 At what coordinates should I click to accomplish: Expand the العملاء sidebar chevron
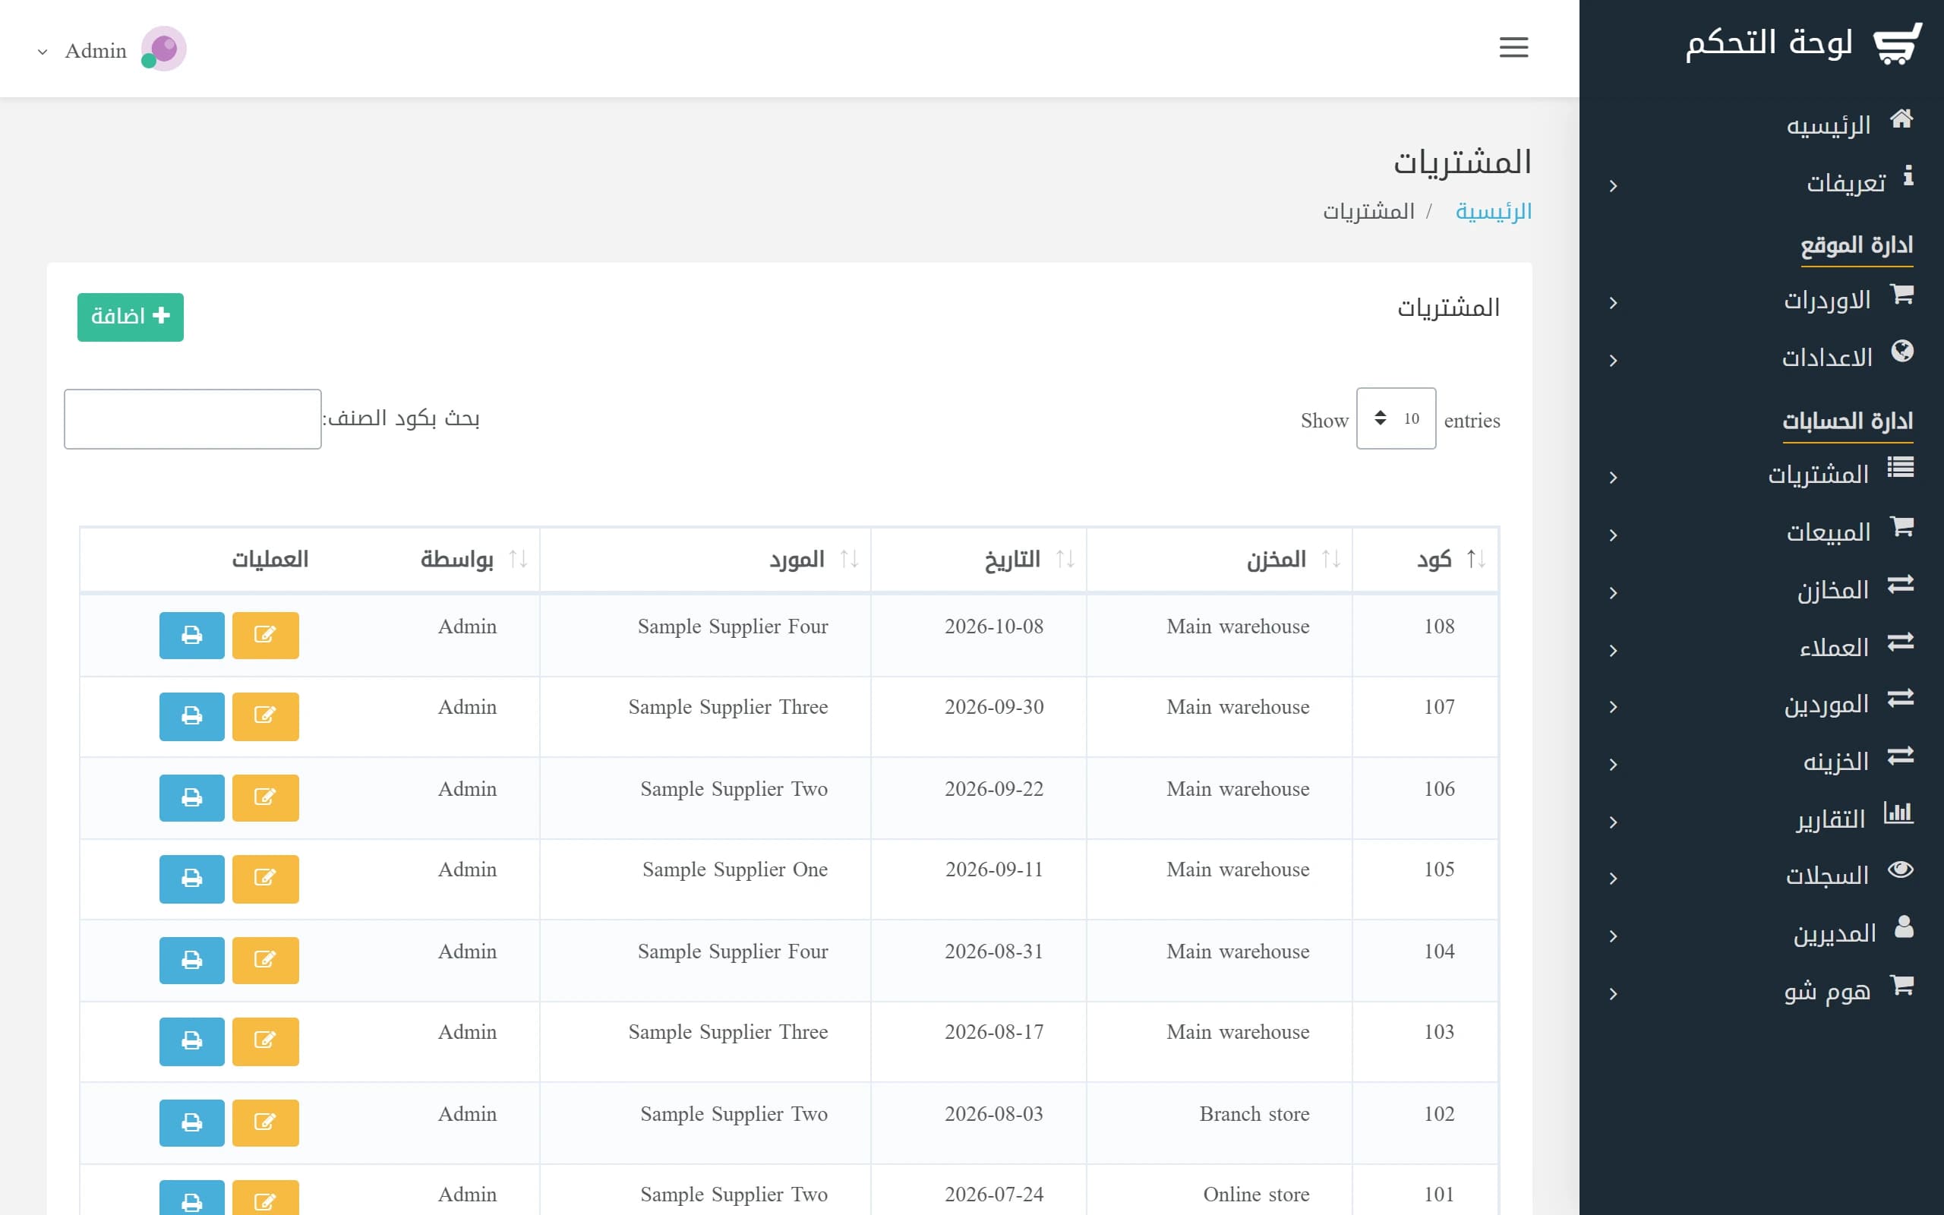tap(1613, 651)
